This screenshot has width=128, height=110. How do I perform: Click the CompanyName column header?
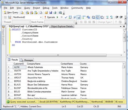pyautogui.click(x=43, y=64)
